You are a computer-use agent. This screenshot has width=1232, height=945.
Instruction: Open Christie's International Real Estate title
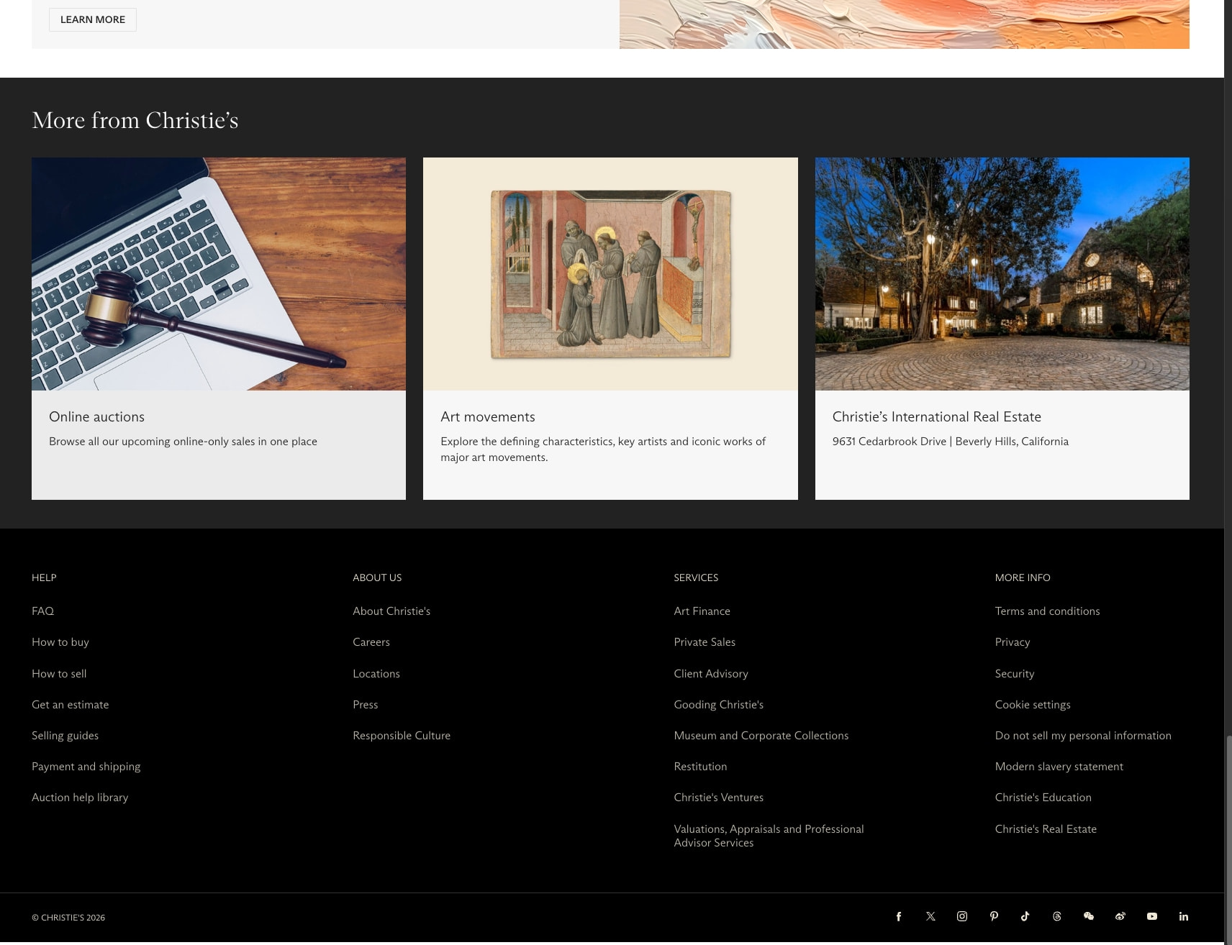click(936, 416)
